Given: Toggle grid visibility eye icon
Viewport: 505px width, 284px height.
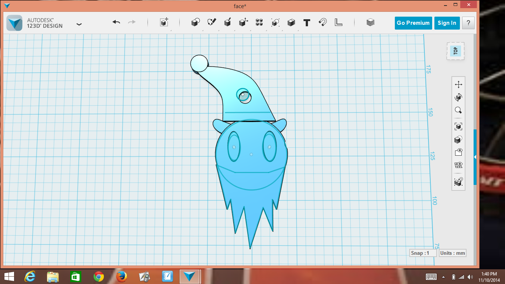Looking at the screenshot, I should (458, 165).
